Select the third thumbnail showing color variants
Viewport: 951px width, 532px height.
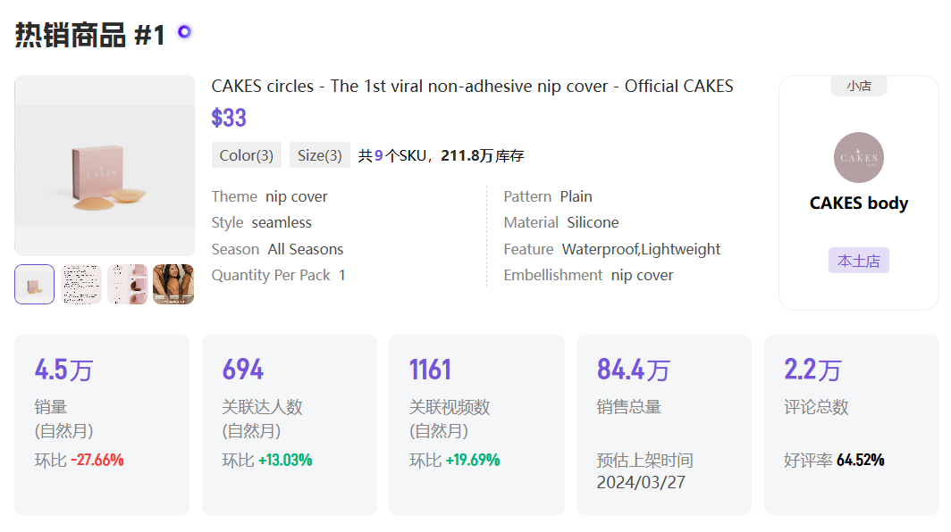[x=127, y=284]
